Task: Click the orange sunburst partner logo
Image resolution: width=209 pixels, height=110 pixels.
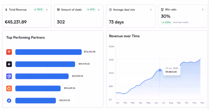Action: (x=9, y=88)
